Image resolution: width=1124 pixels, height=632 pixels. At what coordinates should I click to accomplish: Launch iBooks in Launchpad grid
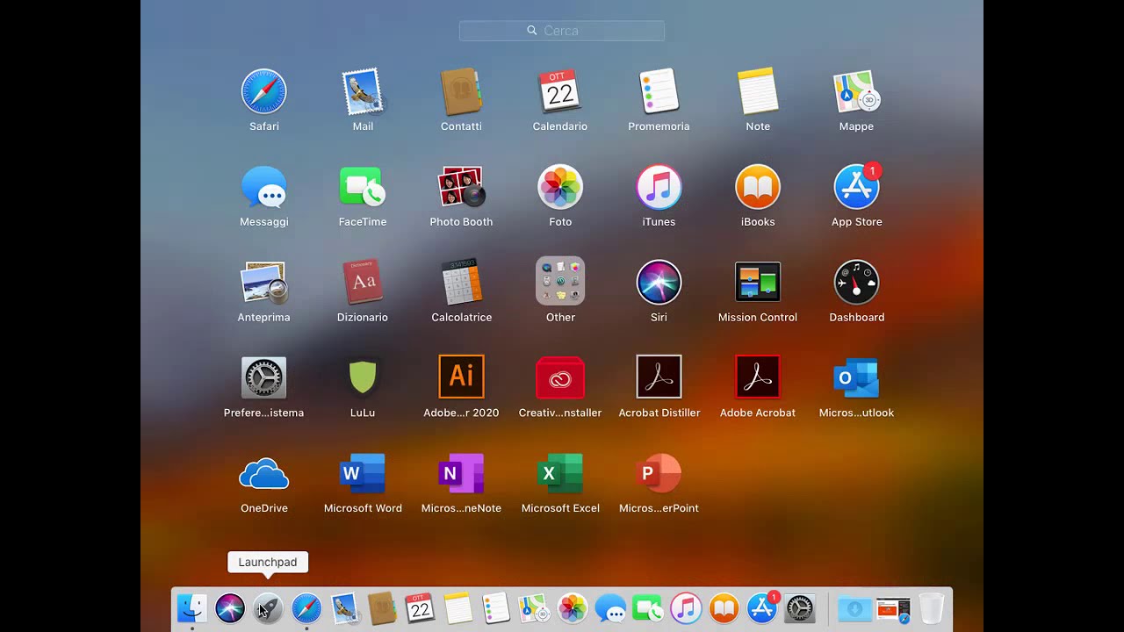point(758,187)
